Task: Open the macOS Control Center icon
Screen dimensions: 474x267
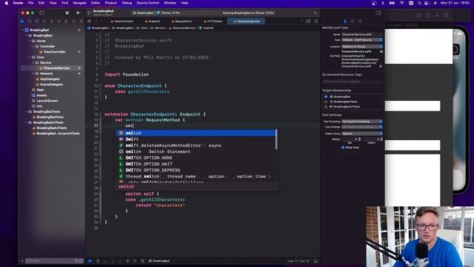Action: [427, 3]
